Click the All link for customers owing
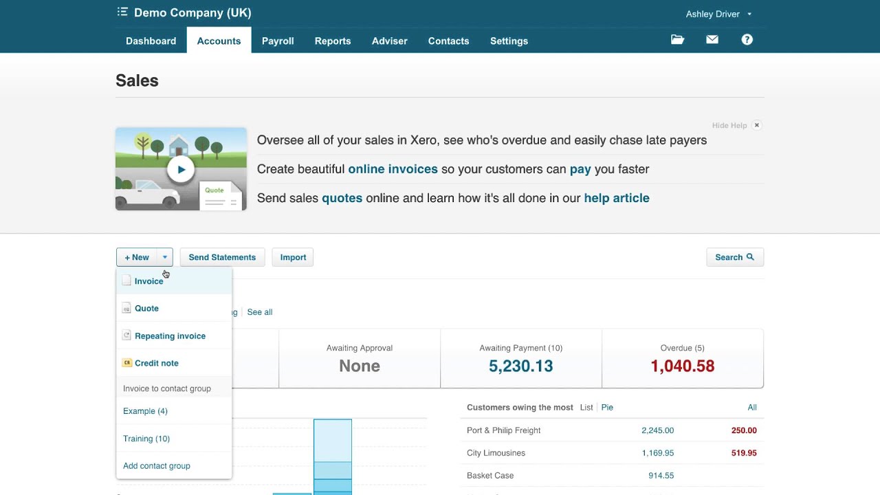 [x=752, y=407]
